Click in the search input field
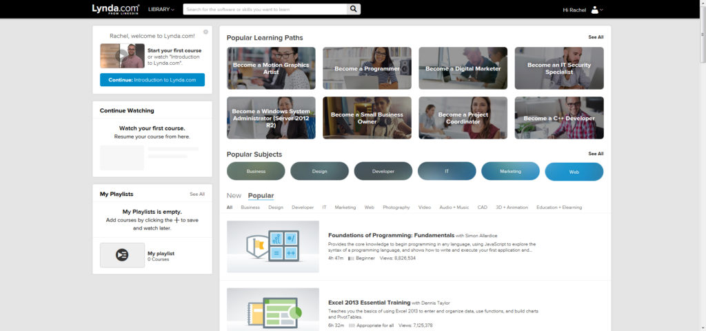 tap(264, 10)
